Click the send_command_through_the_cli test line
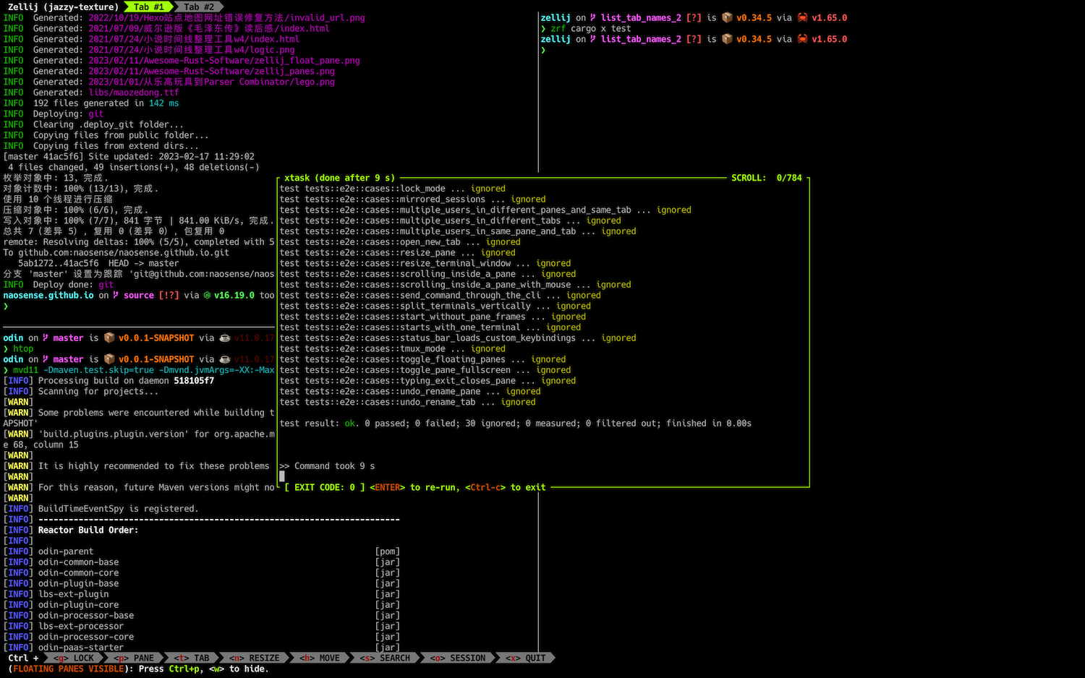This screenshot has height=678, width=1085. (441, 296)
